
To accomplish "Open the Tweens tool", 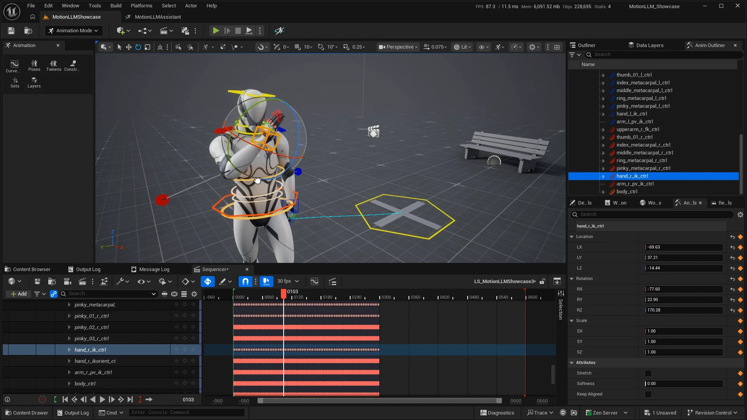I will point(54,65).
